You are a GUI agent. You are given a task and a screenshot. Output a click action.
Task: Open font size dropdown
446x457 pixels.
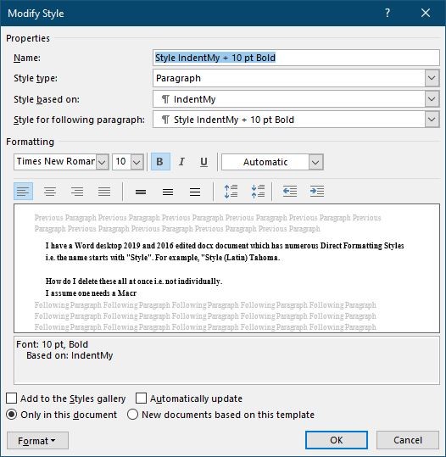point(137,162)
